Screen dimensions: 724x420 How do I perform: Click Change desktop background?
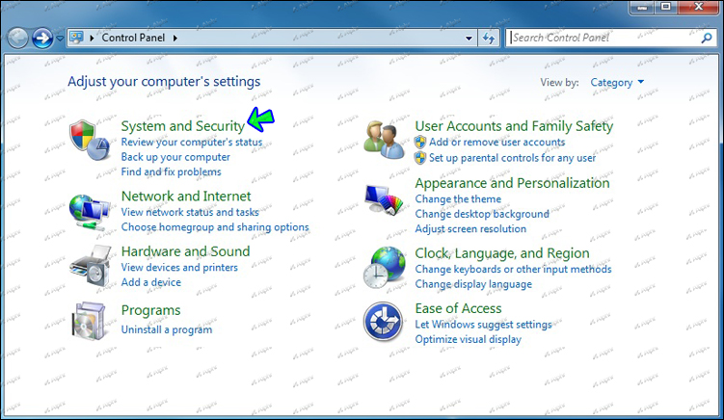pos(482,214)
